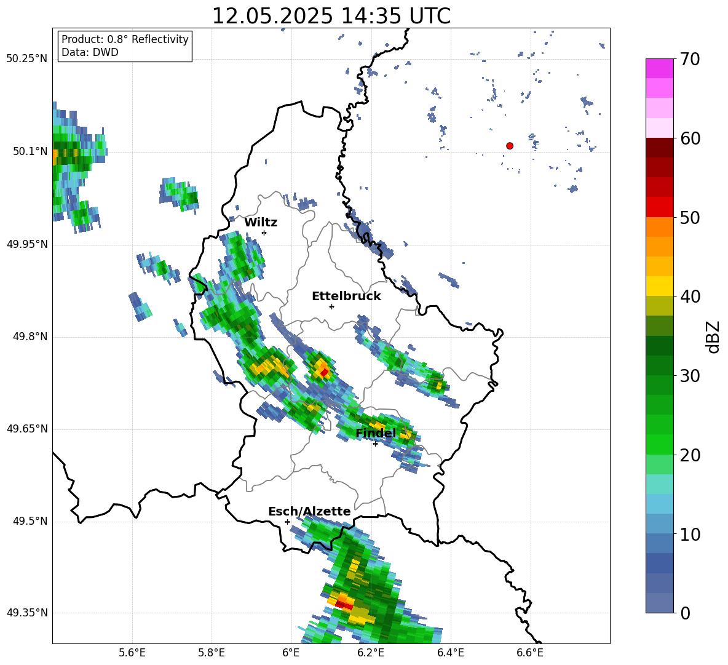728x665 pixels.
Task: Click the colorbar tick label 70
Action: coord(690,59)
